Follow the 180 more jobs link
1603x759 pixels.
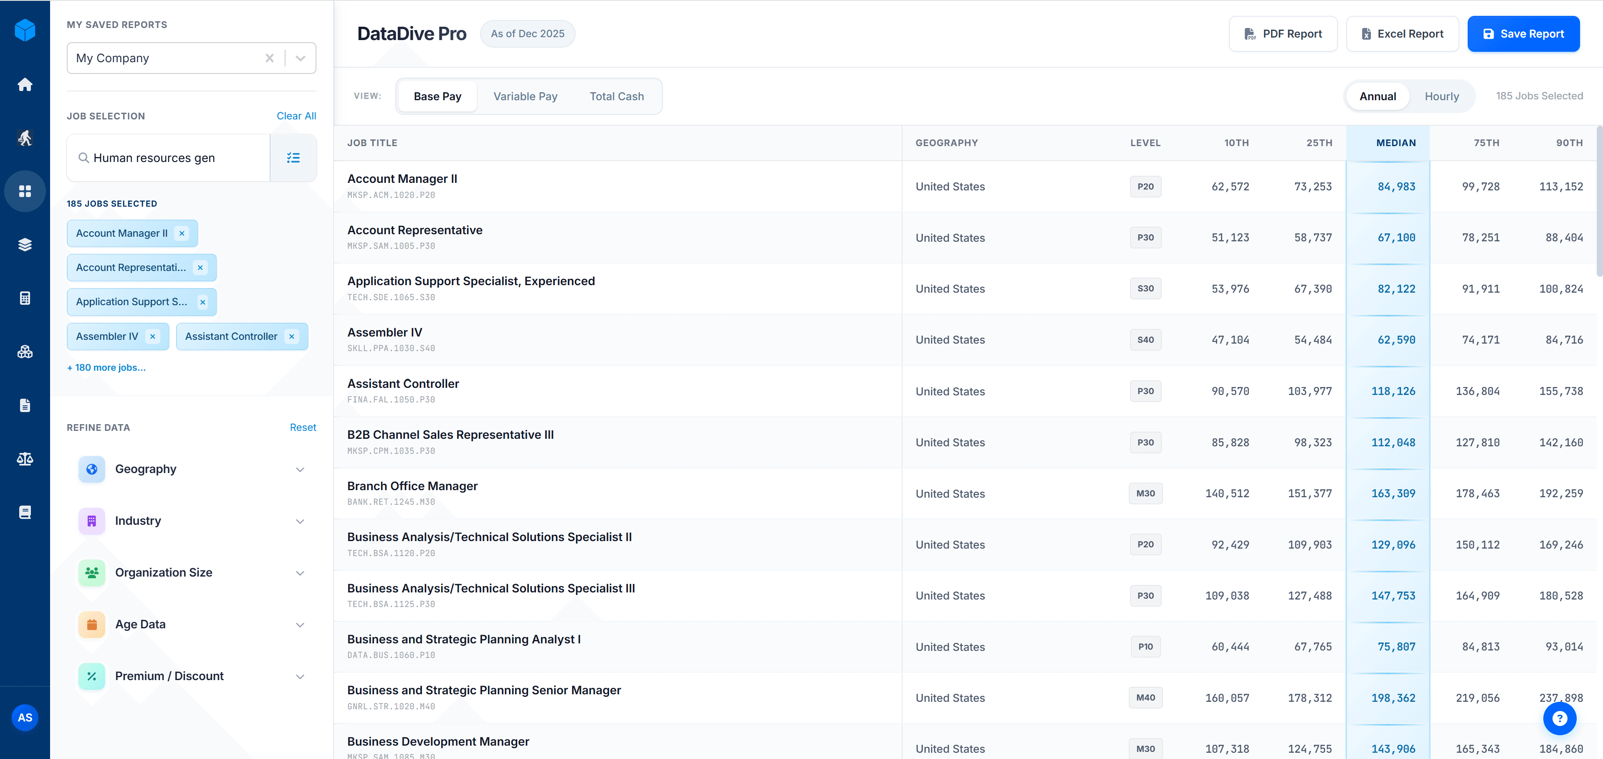(106, 367)
